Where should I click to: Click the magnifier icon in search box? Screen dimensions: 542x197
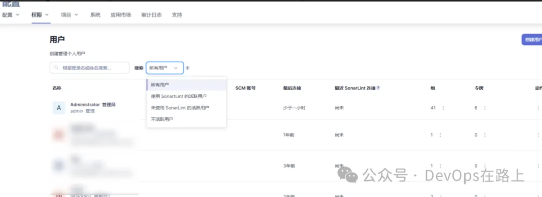point(56,68)
